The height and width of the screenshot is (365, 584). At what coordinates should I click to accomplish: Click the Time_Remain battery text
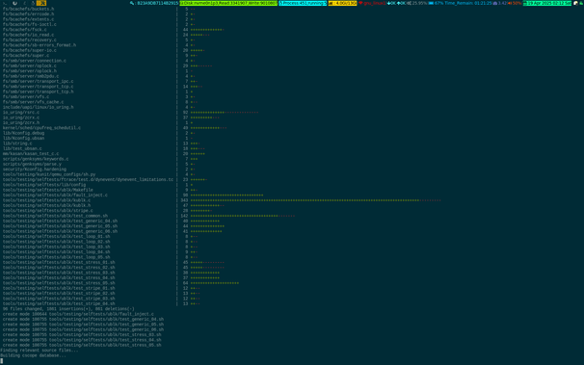467,3
